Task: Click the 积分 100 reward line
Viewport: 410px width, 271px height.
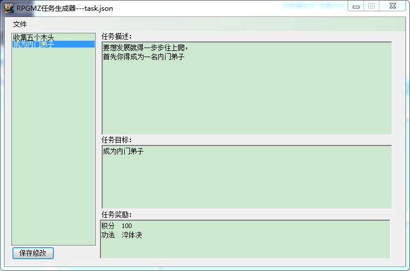Action: [117, 226]
